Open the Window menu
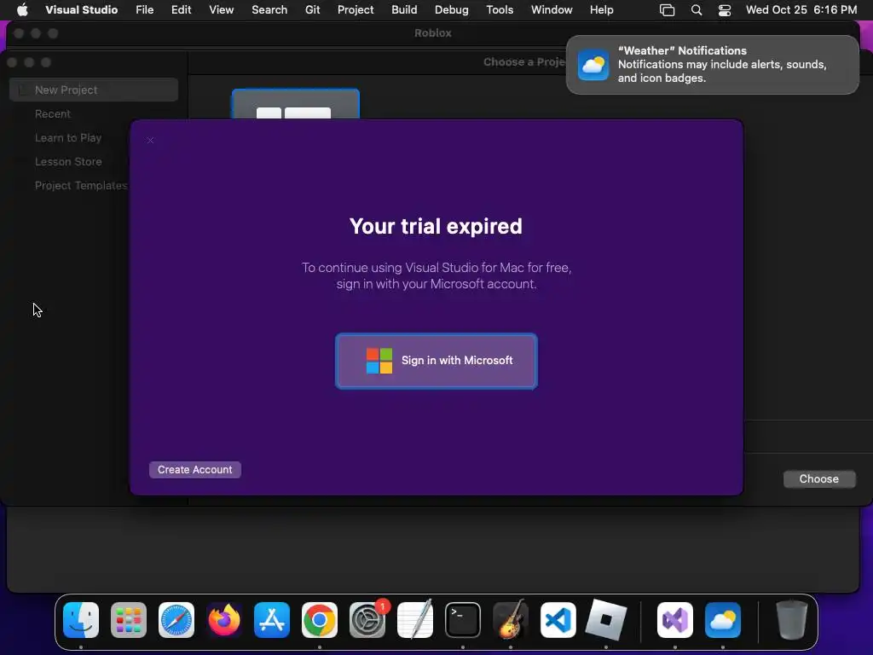873x655 pixels. [552, 9]
